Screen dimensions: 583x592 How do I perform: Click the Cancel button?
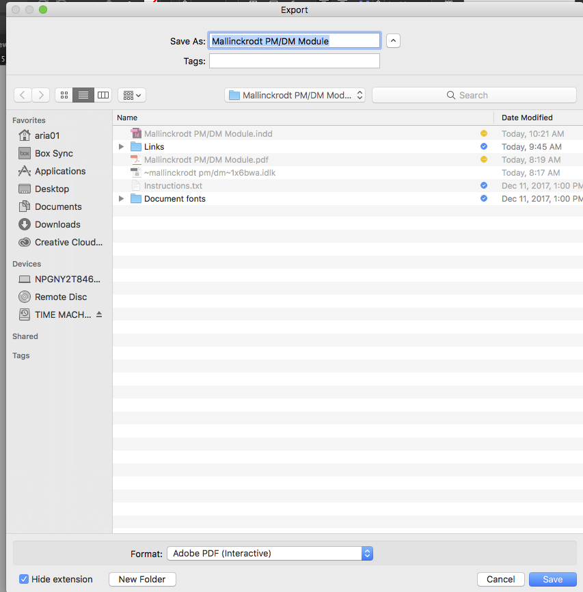(501, 579)
